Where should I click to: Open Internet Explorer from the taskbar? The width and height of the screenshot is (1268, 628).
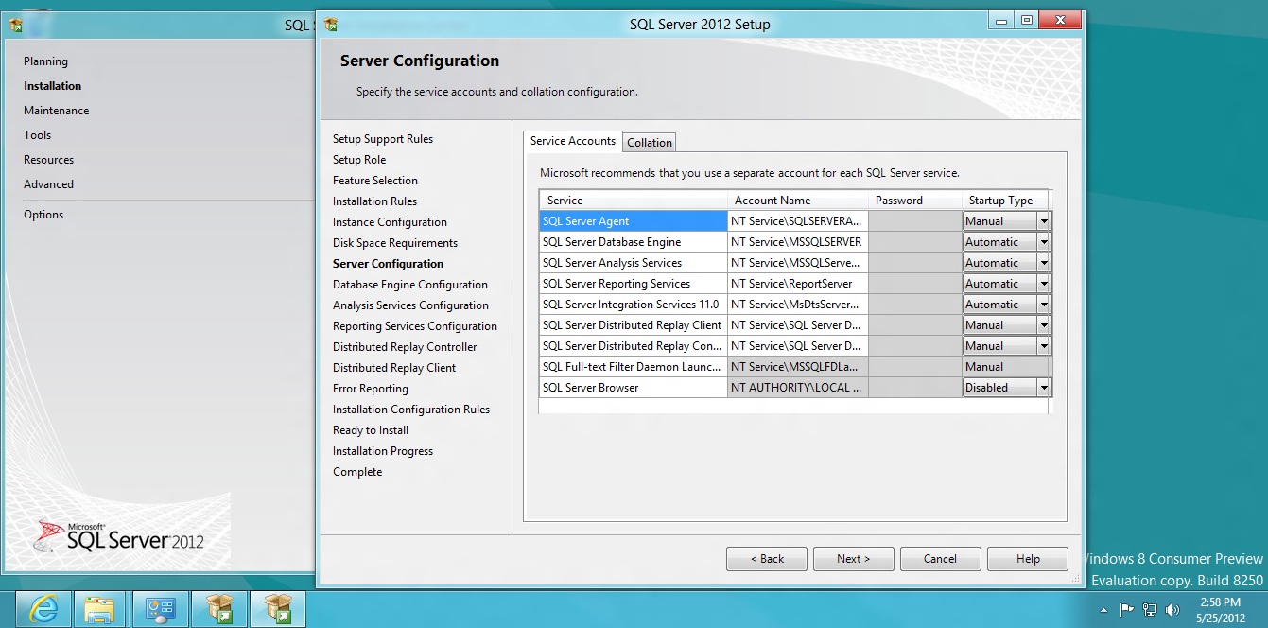point(43,610)
